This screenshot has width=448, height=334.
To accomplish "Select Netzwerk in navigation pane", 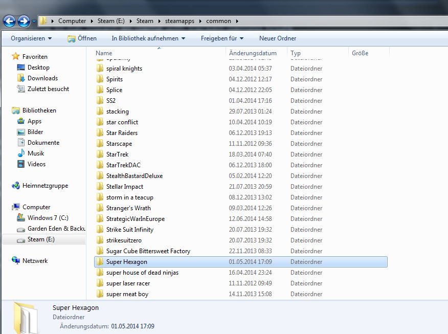I will 35,261.
